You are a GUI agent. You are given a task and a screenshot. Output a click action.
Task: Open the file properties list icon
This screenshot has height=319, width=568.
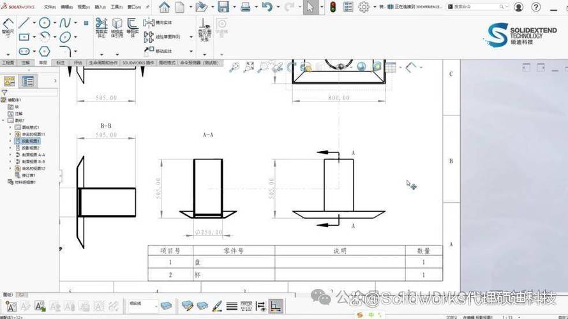348,7
